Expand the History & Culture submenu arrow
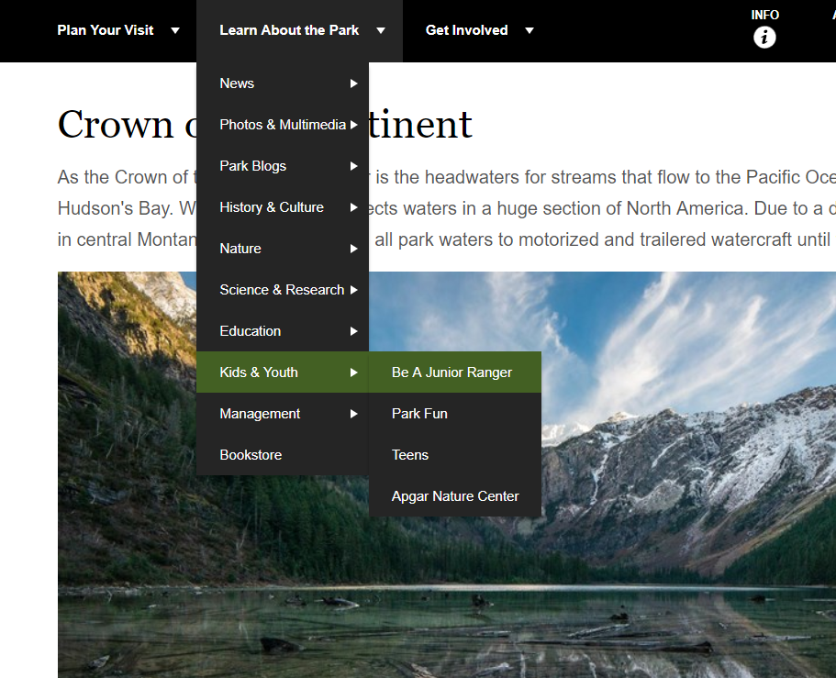836x678 pixels. 353,207
